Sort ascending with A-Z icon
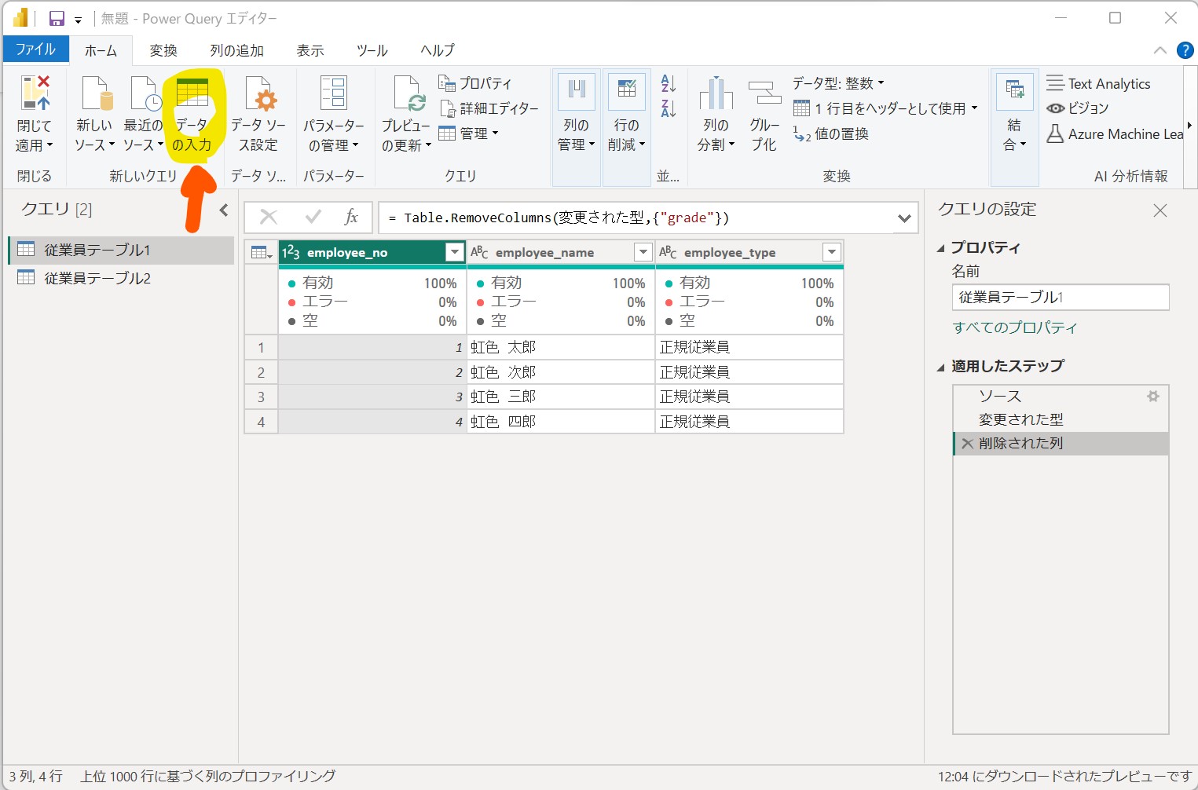 [x=669, y=83]
